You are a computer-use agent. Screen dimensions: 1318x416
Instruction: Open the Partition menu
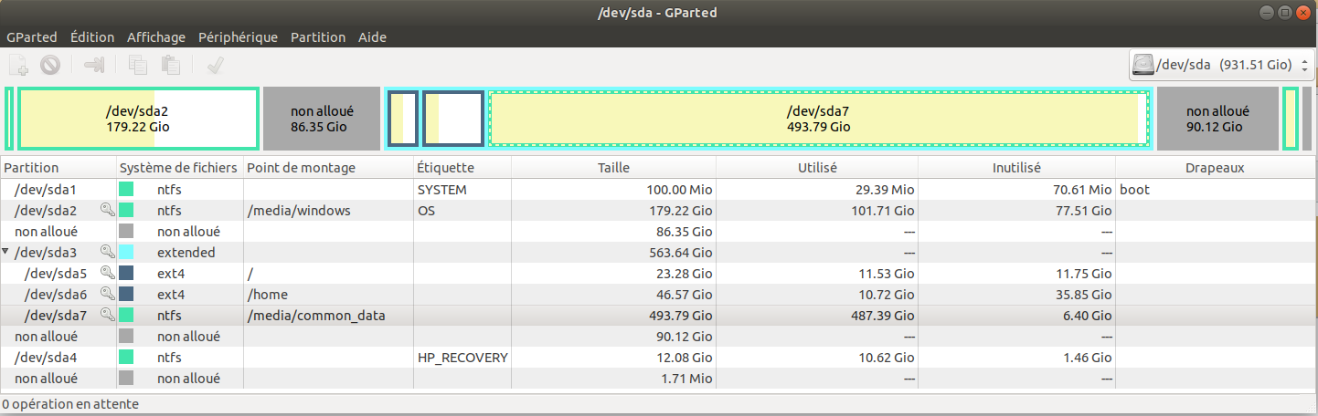point(318,37)
